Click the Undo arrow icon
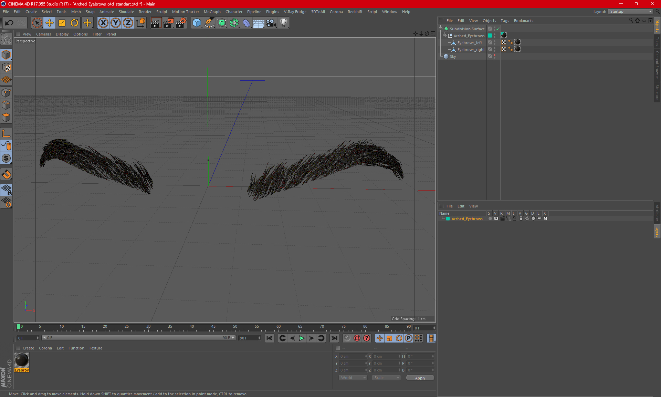 pos(9,23)
